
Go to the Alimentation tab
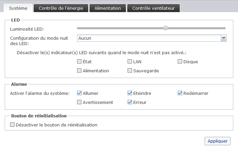coord(107,8)
